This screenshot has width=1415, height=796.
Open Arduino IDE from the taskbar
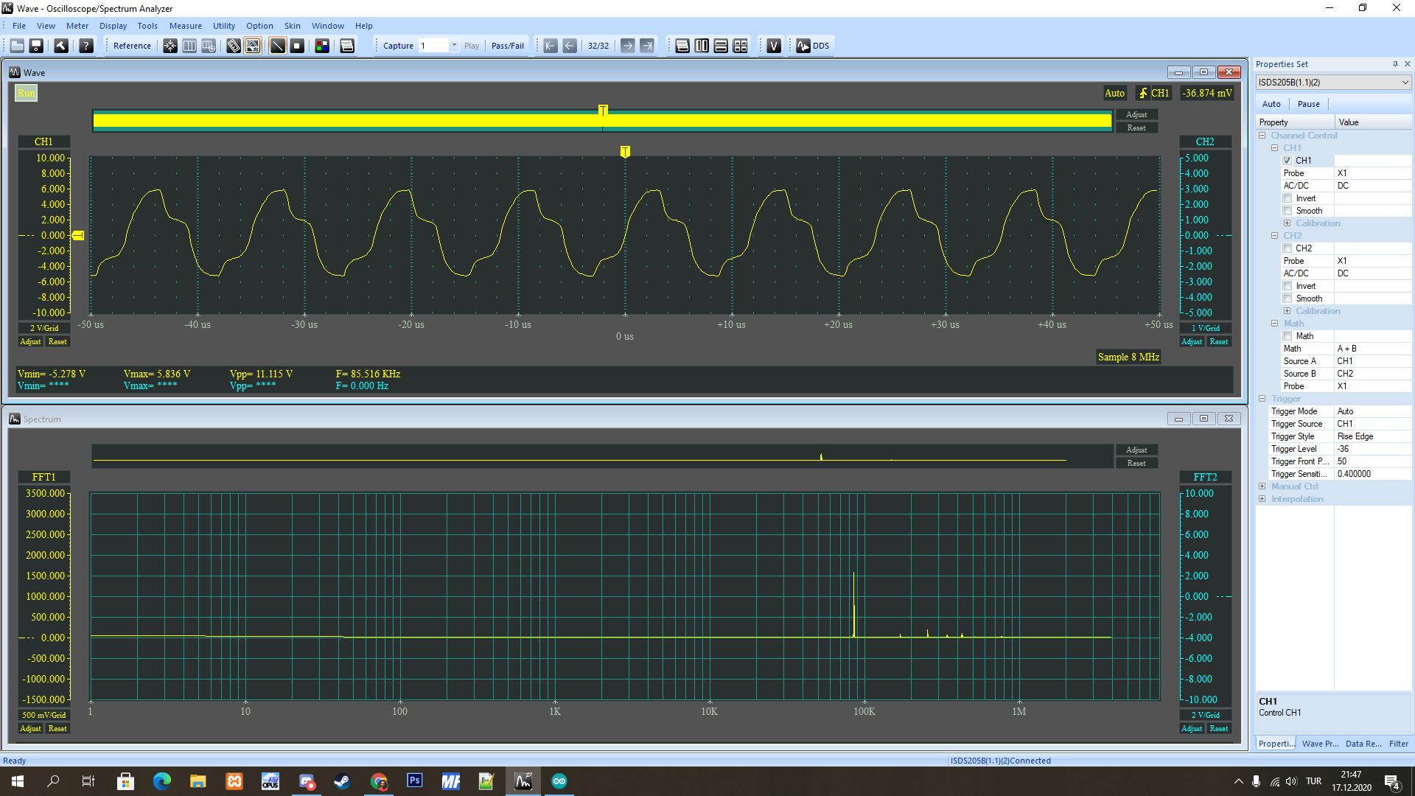(559, 781)
